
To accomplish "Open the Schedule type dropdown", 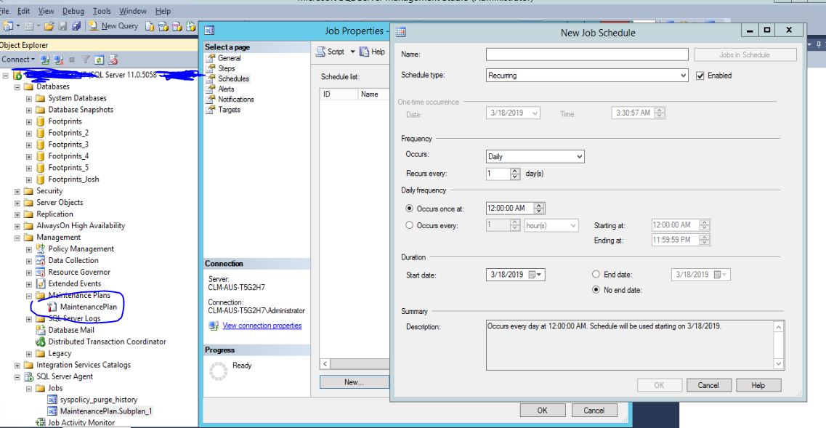I will pyautogui.click(x=586, y=76).
